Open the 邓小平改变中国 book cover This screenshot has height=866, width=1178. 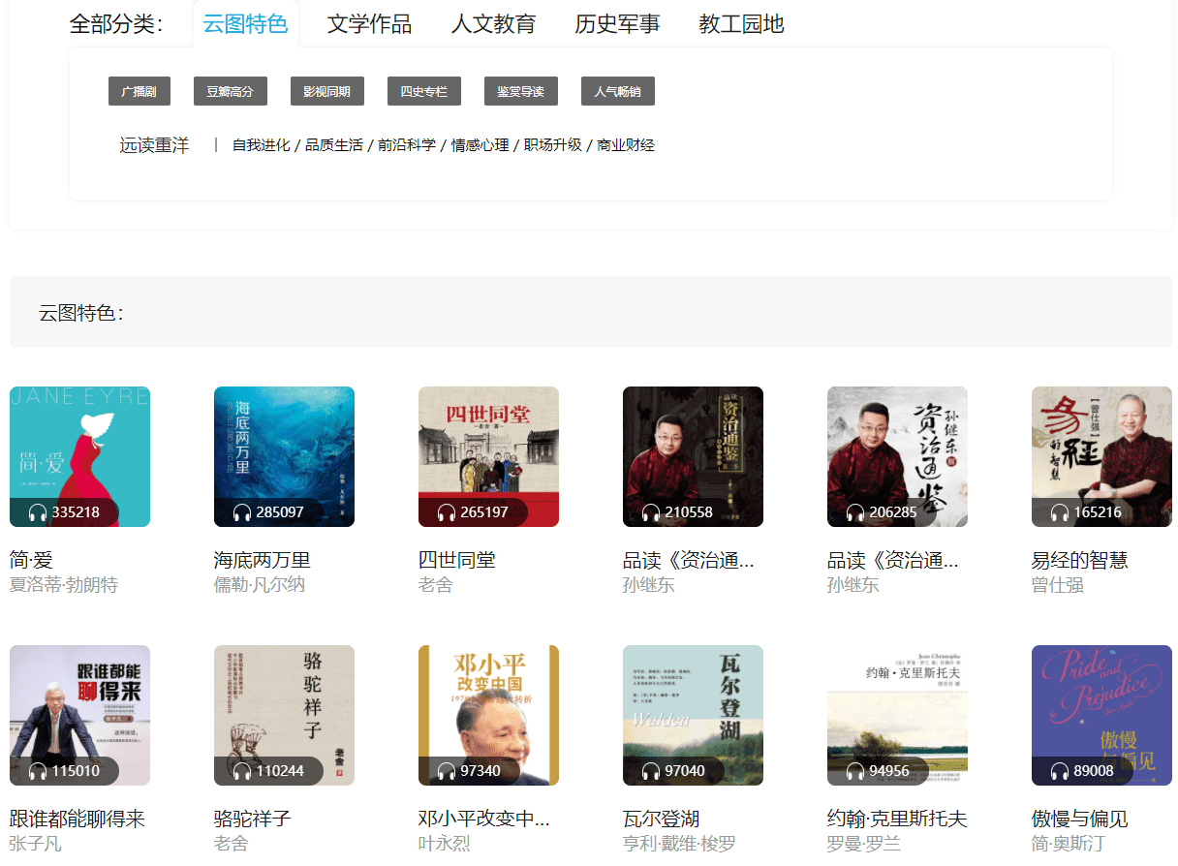(x=488, y=715)
